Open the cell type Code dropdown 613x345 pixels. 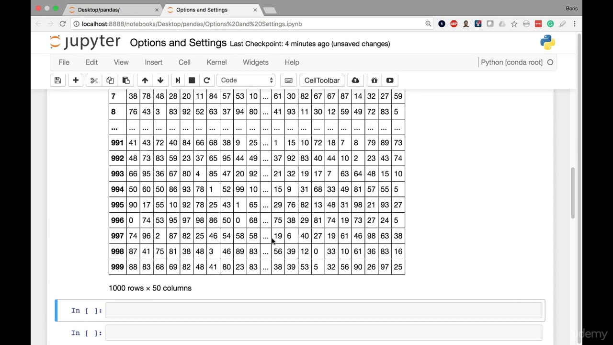[247, 80]
